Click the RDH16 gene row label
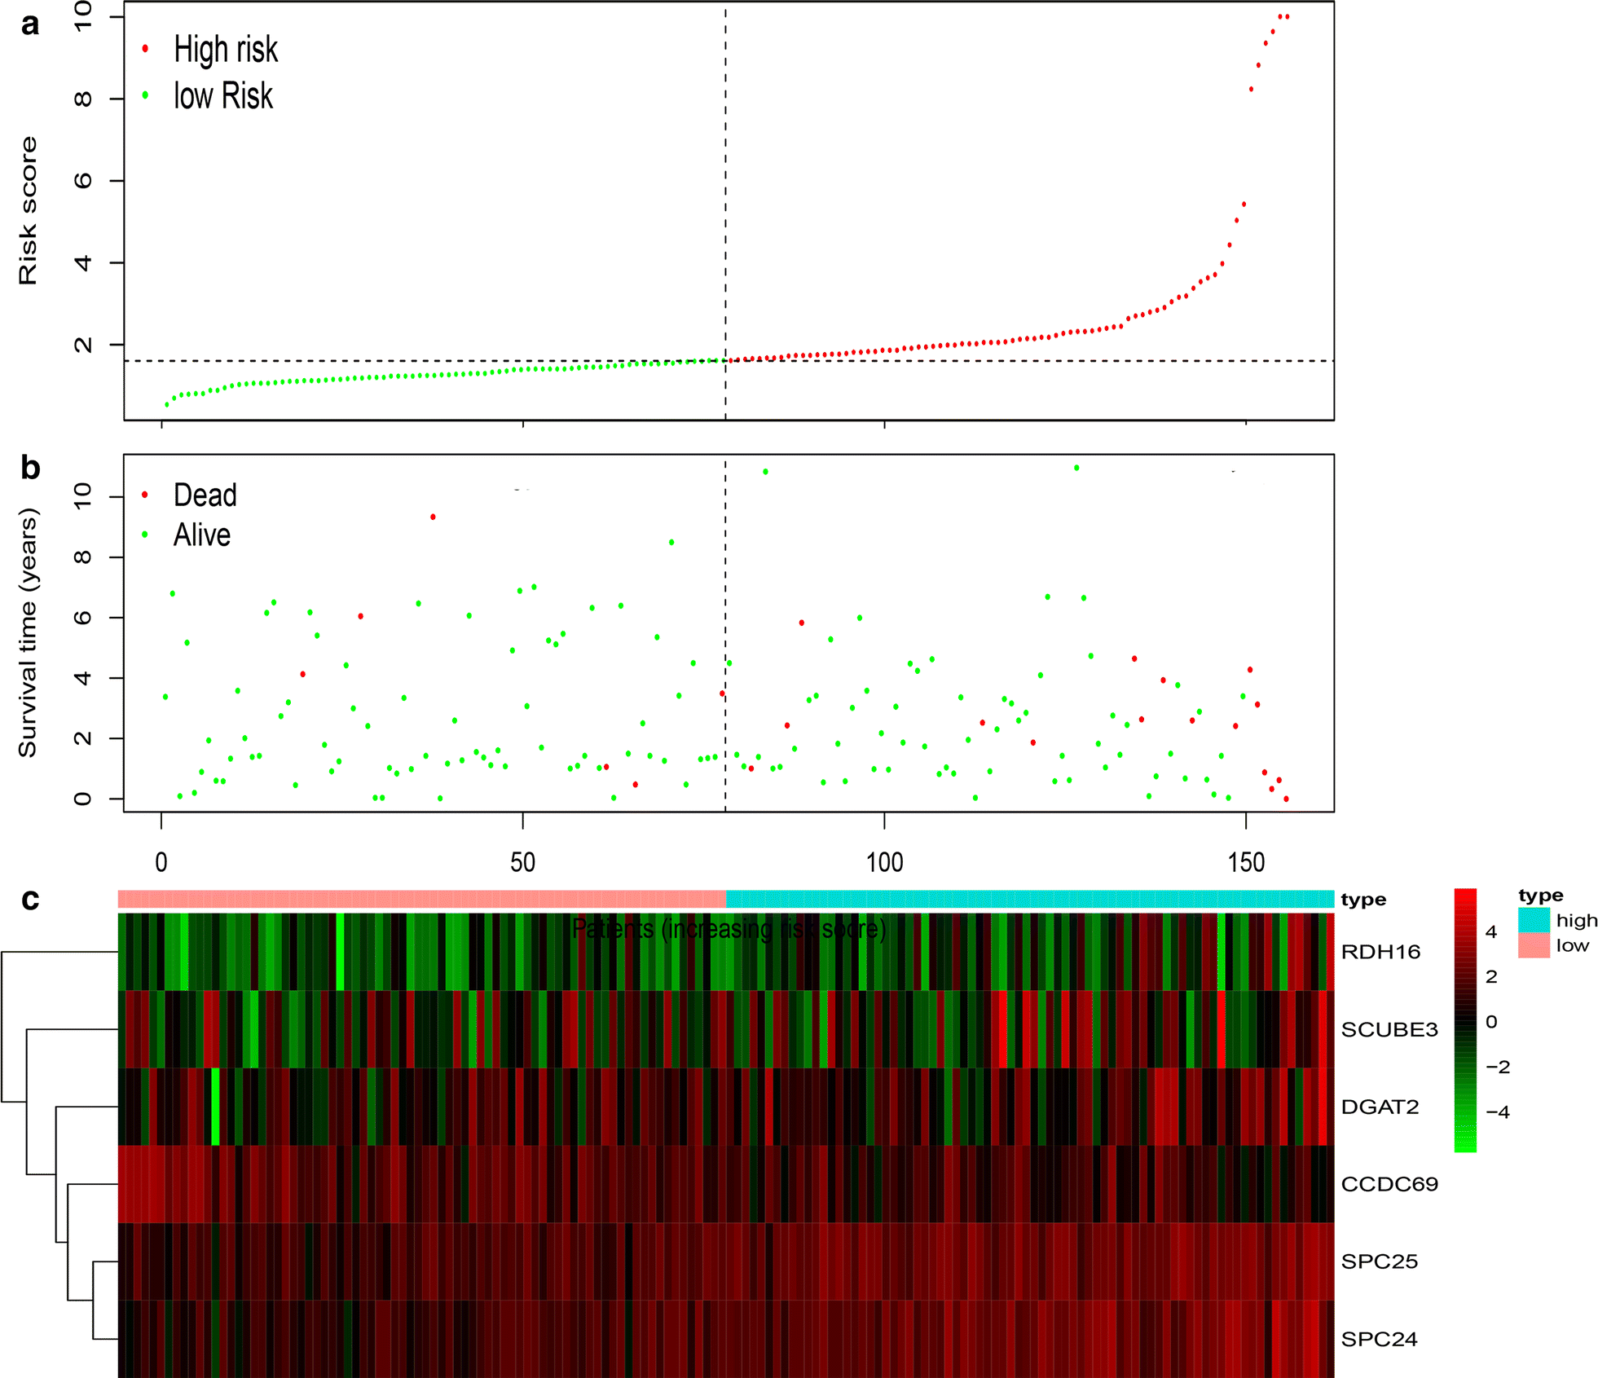The height and width of the screenshot is (1378, 1598). pyautogui.click(x=1380, y=952)
